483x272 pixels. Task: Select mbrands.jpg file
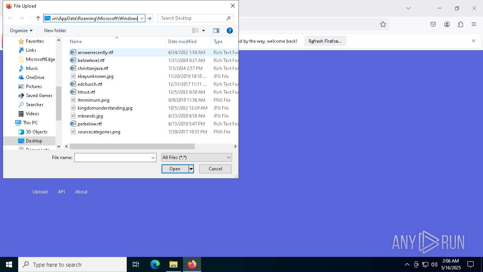(x=90, y=116)
